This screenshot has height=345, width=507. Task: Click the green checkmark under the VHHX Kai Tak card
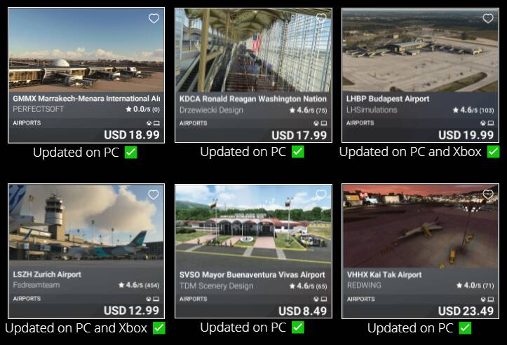pos(465,328)
